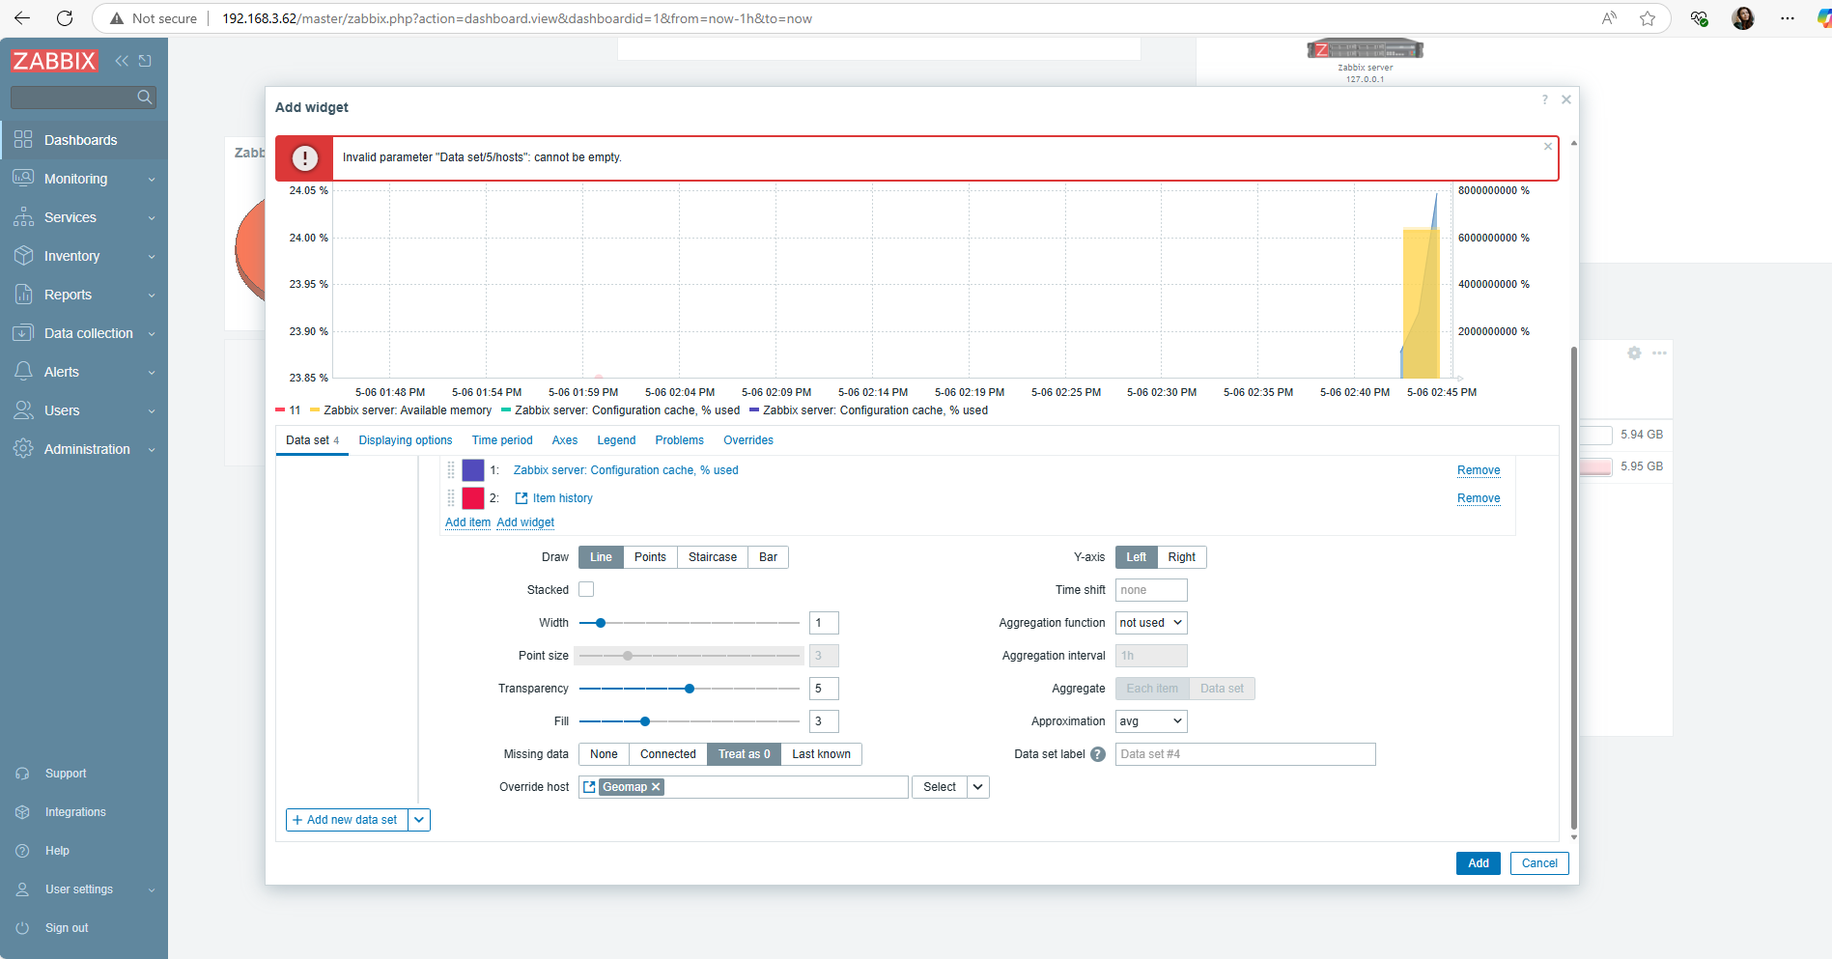The image size is (1832, 959).
Task: Remove Geomap from Override host field
Action: tap(656, 787)
